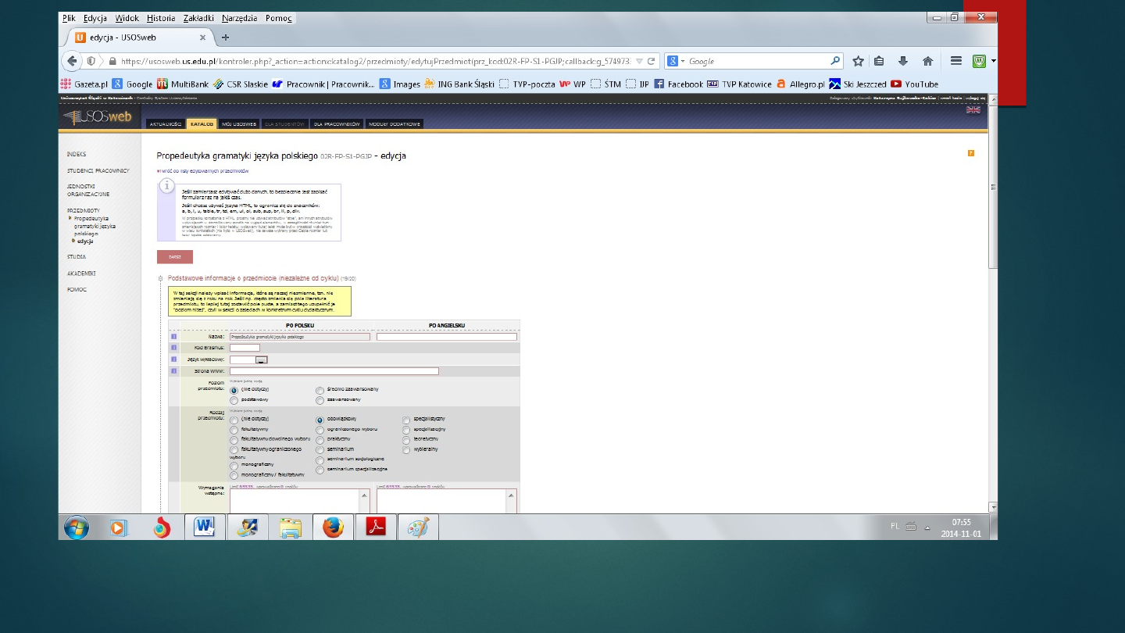This screenshot has width=1125, height=633.
Task: Select the 'seminarium' radio button
Action: [320, 449]
